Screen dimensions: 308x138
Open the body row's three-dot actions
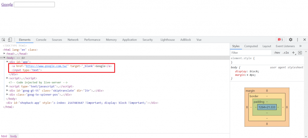click(2, 58)
